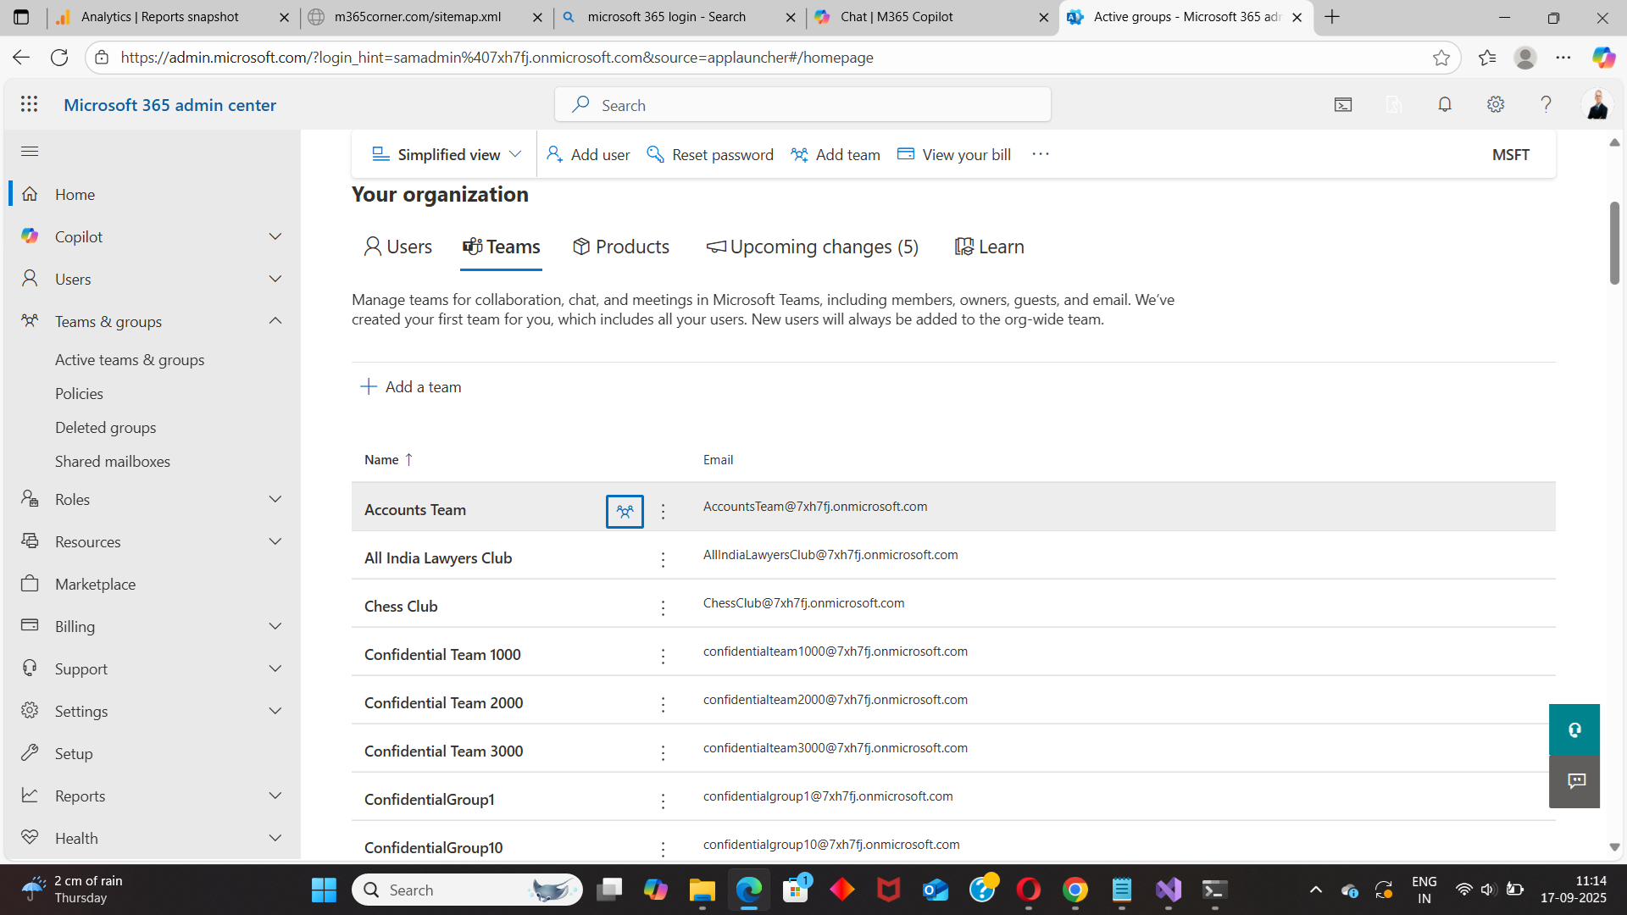Switch to the Products tab
1627x915 pixels.
tap(620, 247)
